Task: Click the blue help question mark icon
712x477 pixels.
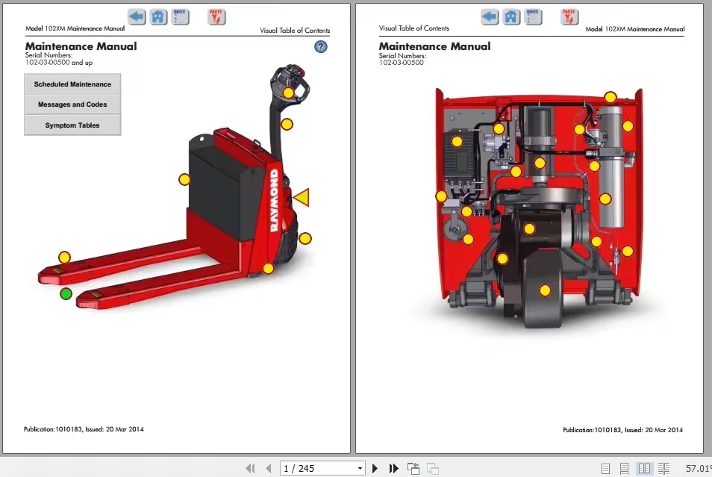Action: pos(321,47)
